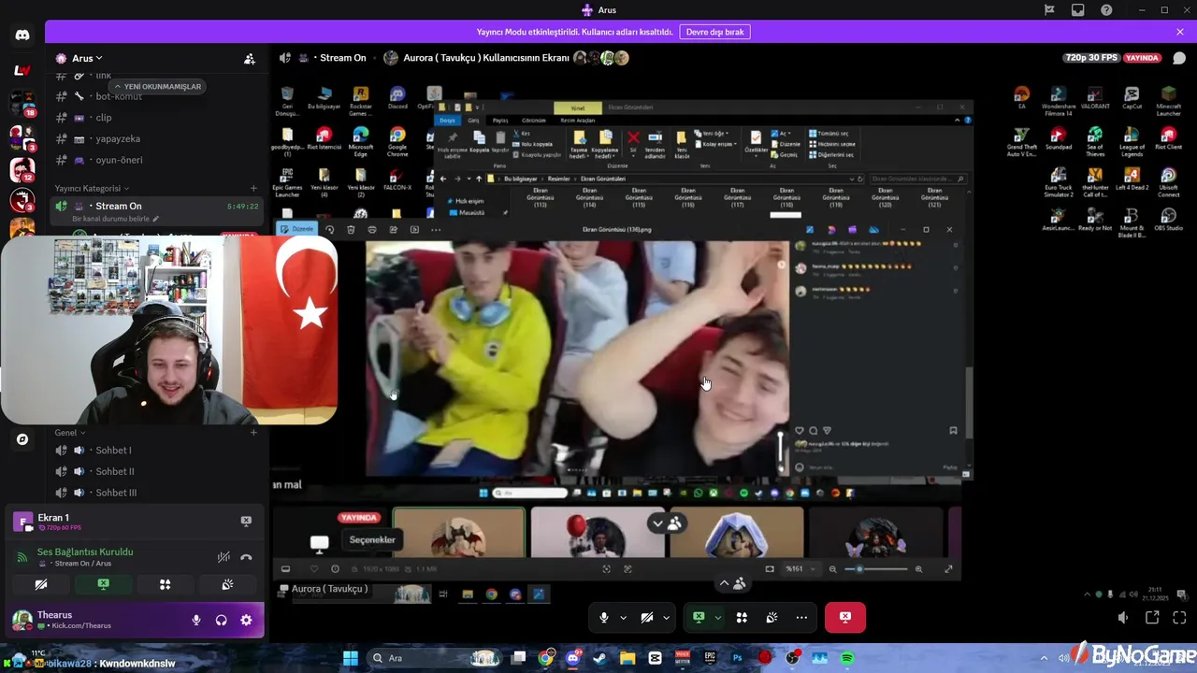Click the Windows Start button
Screen dimensions: 1197x673
point(350,658)
